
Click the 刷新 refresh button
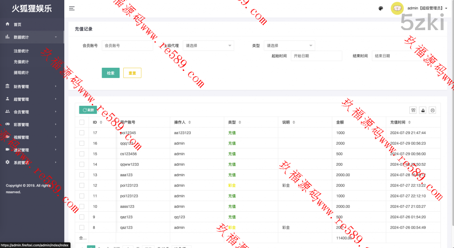click(88, 110)
